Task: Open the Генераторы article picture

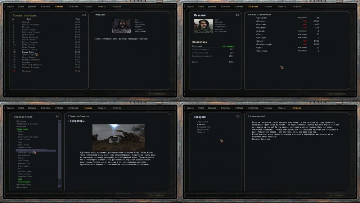Action: (x=118, y=137)
